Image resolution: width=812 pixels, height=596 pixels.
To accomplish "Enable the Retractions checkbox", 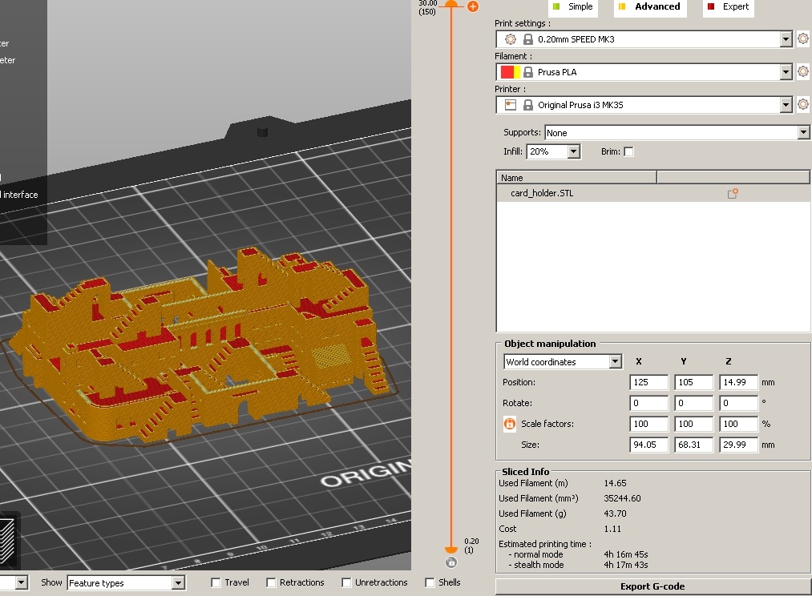I will pyautogui.click(x=271, y=583).
